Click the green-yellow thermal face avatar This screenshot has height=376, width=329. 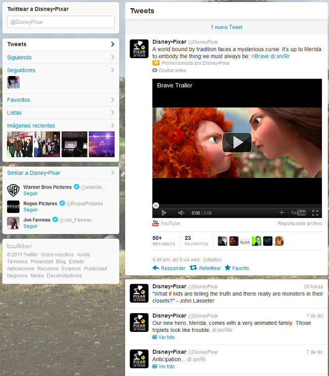coord(257,241)
